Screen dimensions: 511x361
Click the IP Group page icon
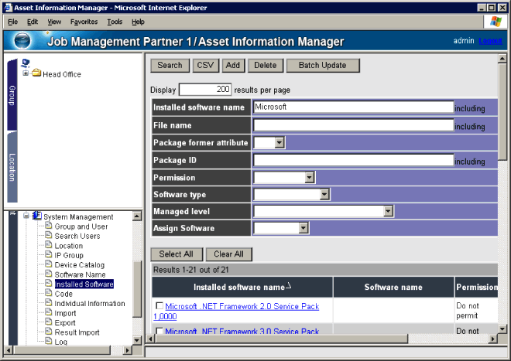(48, 255)
